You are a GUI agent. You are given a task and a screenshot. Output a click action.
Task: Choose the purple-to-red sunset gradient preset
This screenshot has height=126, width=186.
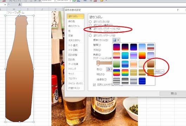(x=116, y=47)
